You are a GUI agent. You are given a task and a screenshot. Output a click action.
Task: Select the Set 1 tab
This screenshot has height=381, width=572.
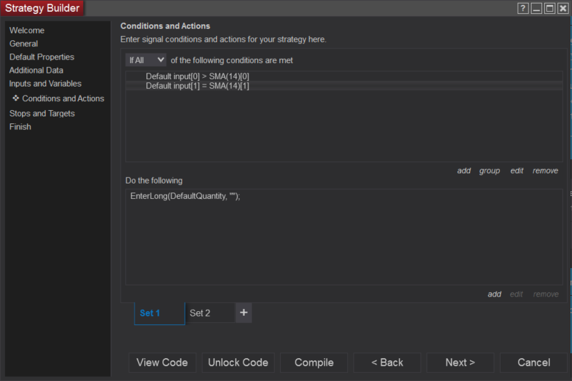150,313
